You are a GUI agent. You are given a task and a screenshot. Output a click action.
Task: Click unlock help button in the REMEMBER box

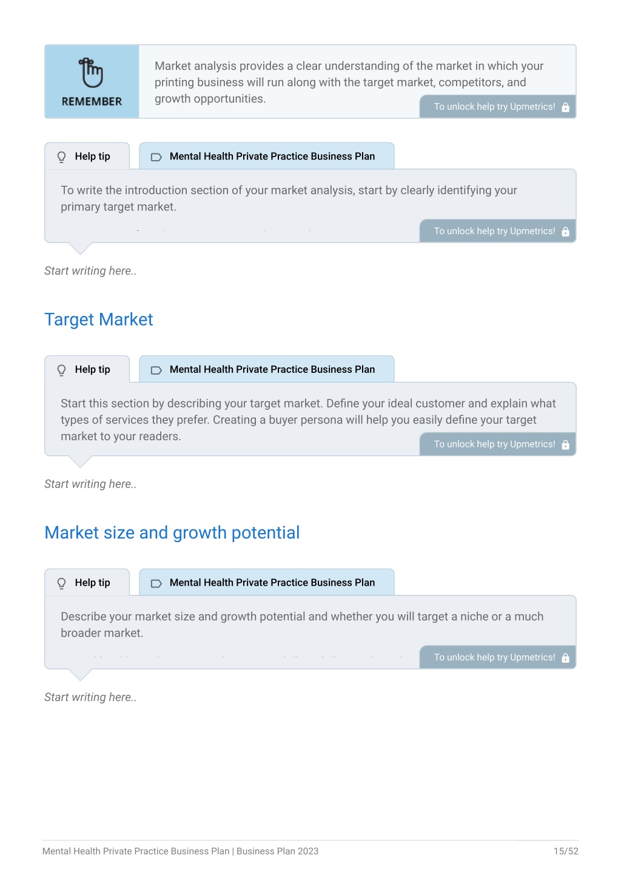pos(498,107)
